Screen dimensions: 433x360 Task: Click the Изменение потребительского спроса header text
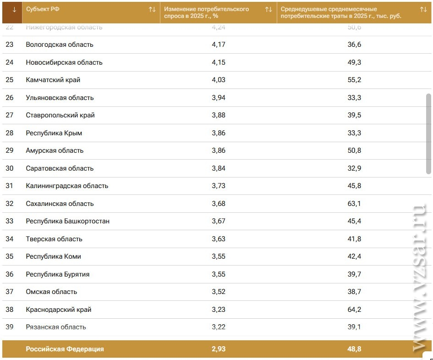(x=207, y=12)
